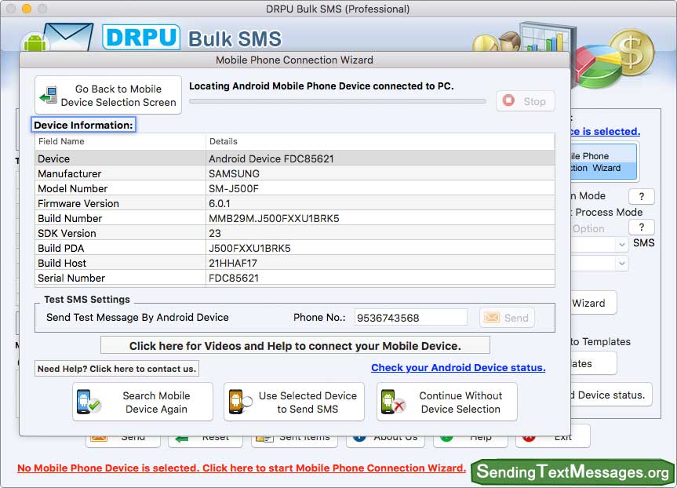The height and width of the screenshot is (488, 677).
Task: Select the SDK Version row
Action: click(295, 233)
